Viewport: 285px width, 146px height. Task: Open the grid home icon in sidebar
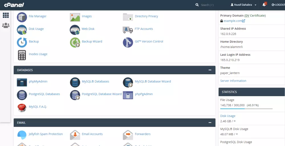tap(6, 15)
